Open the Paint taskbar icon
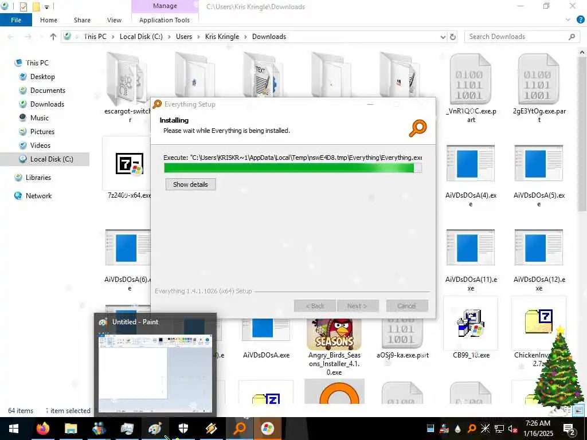 click(155, 429)
